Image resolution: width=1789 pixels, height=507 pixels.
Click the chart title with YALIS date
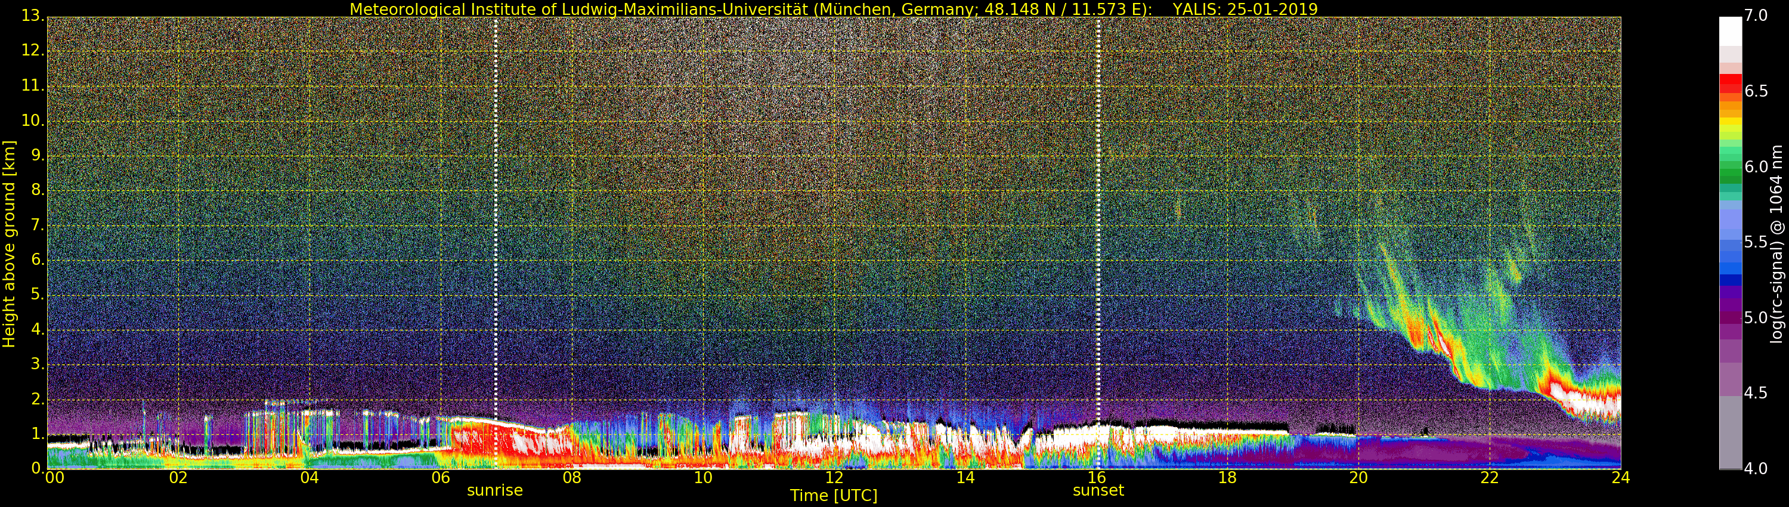(x=834, y=9)
